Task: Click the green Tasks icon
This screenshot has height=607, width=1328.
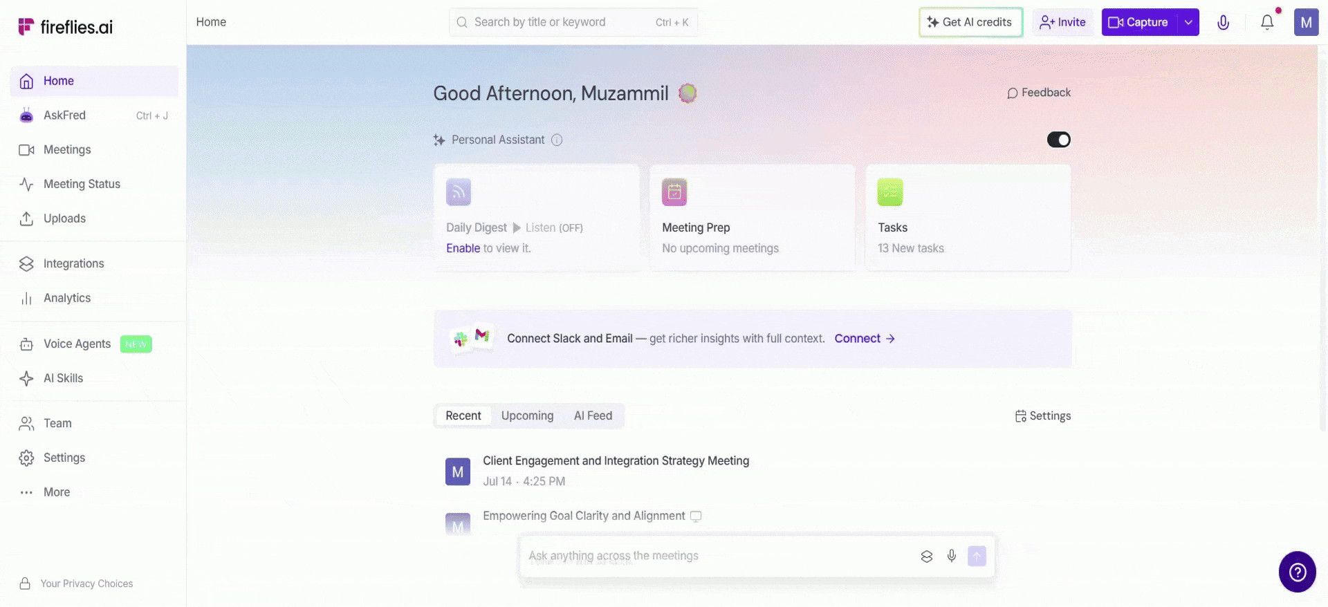Action: coord(890,192)
